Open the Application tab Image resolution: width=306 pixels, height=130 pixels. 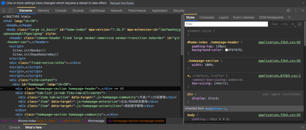160,10
